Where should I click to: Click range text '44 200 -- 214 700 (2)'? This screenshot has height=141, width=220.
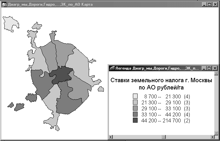tap(166, 121)
